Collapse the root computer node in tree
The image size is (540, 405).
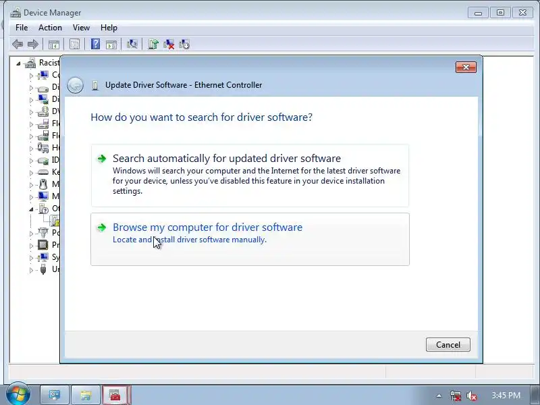click(x=19, y=63)
